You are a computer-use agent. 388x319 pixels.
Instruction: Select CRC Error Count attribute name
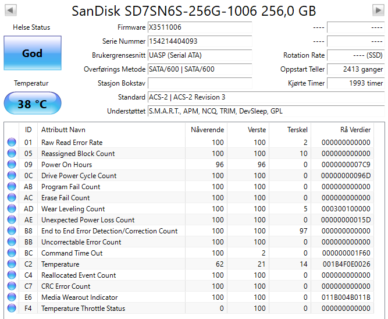(x=66, y=286)
